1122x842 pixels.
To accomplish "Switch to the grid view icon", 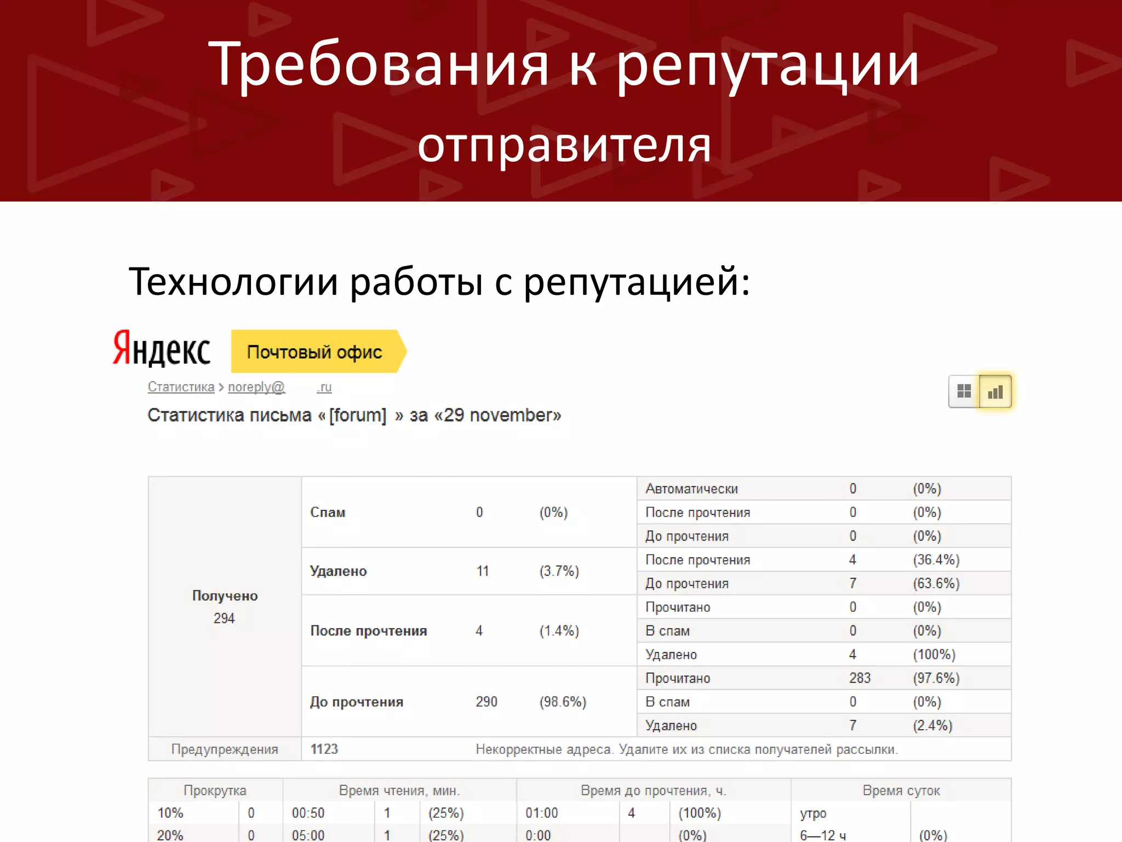I will click(964, 391).
